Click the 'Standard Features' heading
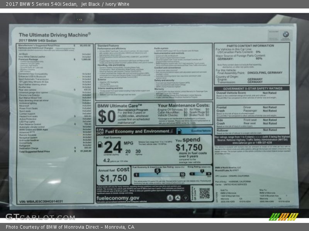 pyautogui.click(x=108, y=45)
